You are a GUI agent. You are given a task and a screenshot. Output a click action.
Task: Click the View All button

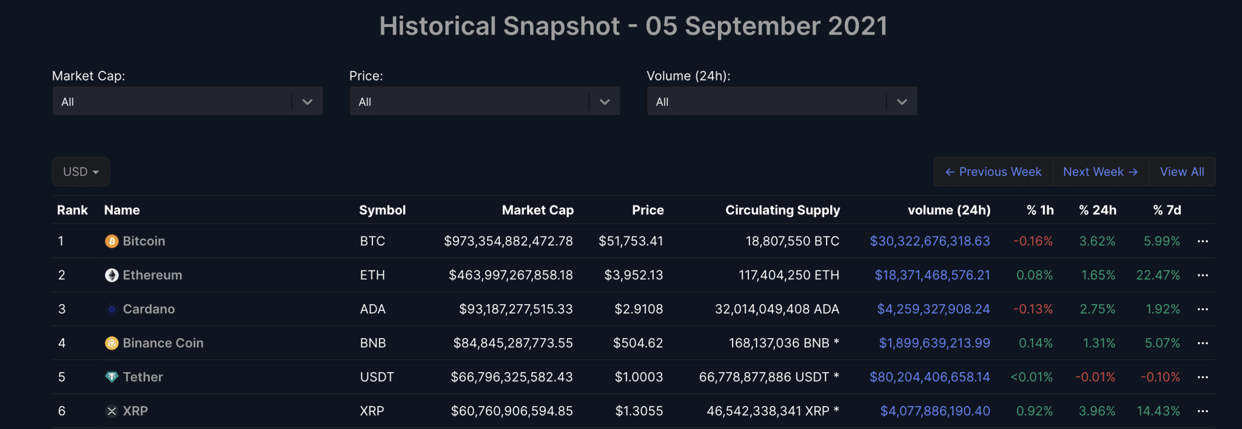click(1182, 172)
